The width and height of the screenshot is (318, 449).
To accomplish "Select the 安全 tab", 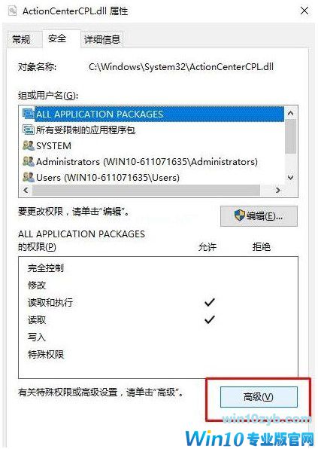I will [x=57, y=38].
